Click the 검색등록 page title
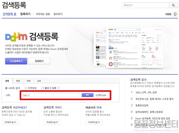The height and width of the screenshot is (133, 179). (x=14, y=5)
